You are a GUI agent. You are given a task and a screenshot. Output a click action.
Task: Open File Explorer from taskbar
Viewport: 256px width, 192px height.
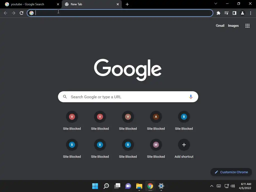139,186
